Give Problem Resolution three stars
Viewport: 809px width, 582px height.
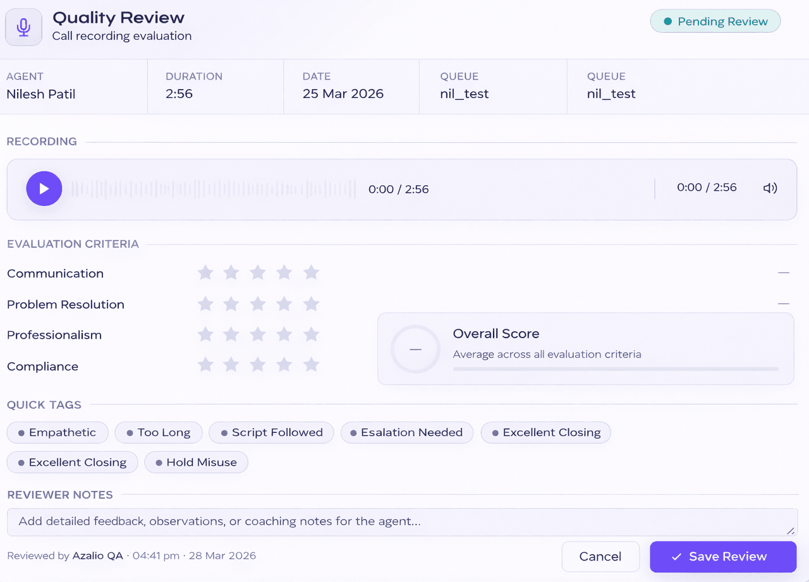point(258,303)
